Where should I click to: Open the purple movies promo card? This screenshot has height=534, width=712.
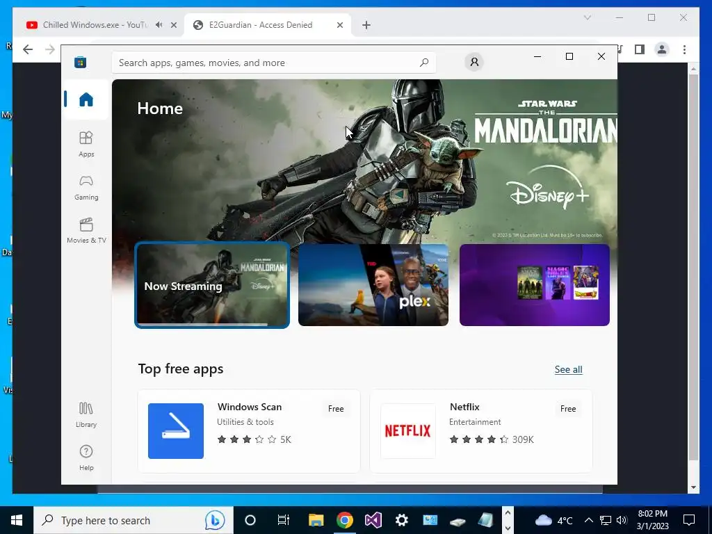[x=535, y=284]
